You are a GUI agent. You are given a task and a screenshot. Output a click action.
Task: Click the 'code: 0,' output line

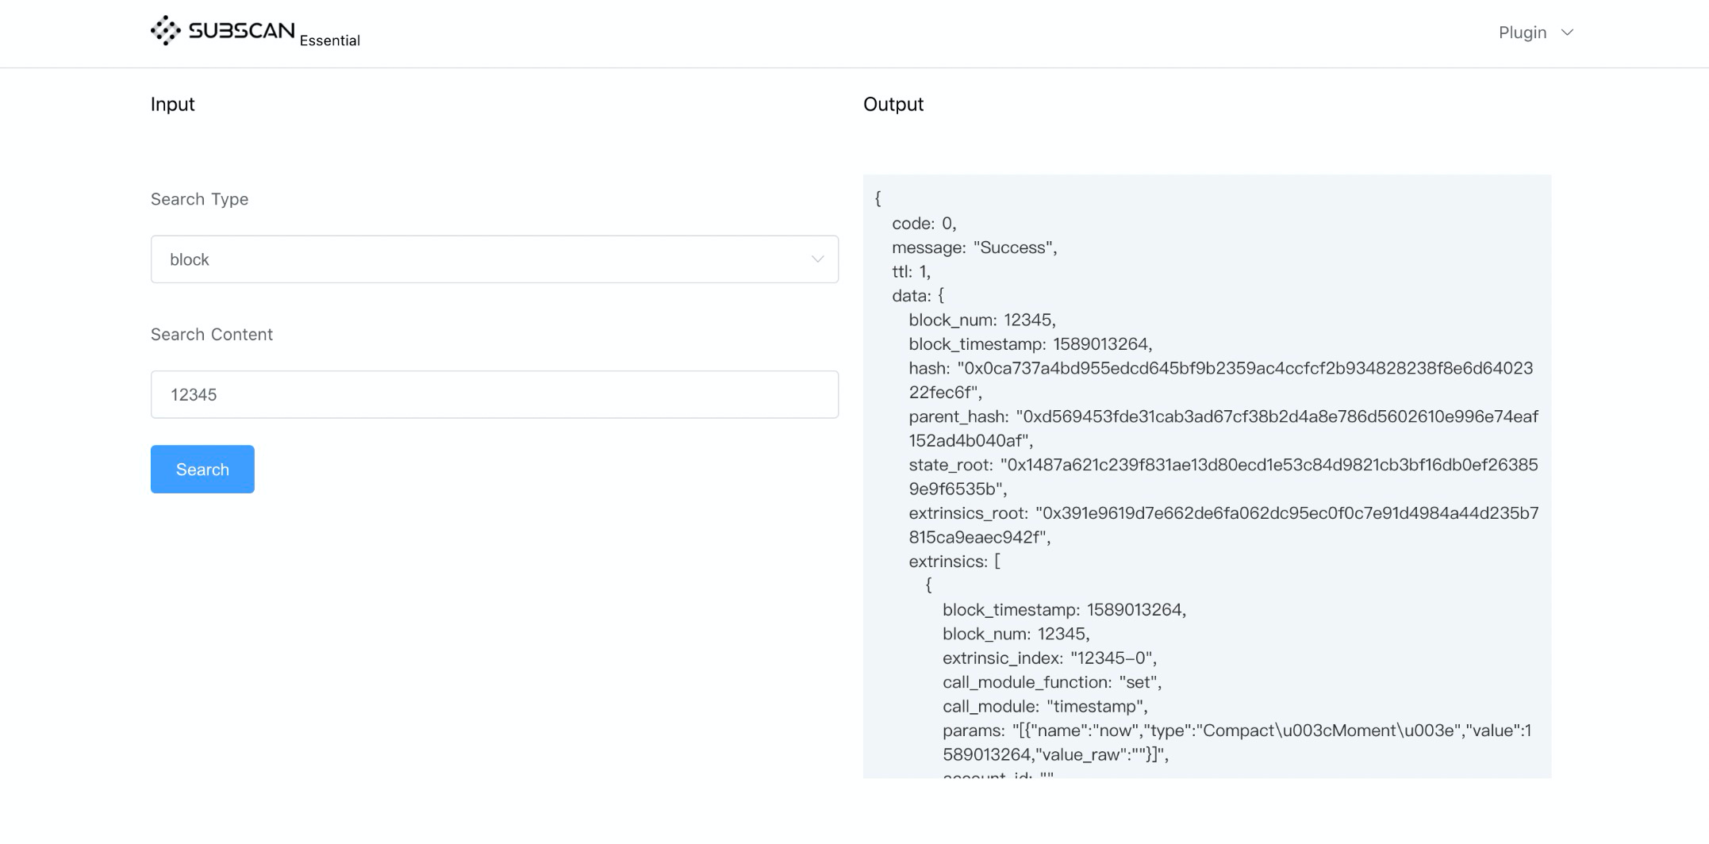[x=924, y=224]
